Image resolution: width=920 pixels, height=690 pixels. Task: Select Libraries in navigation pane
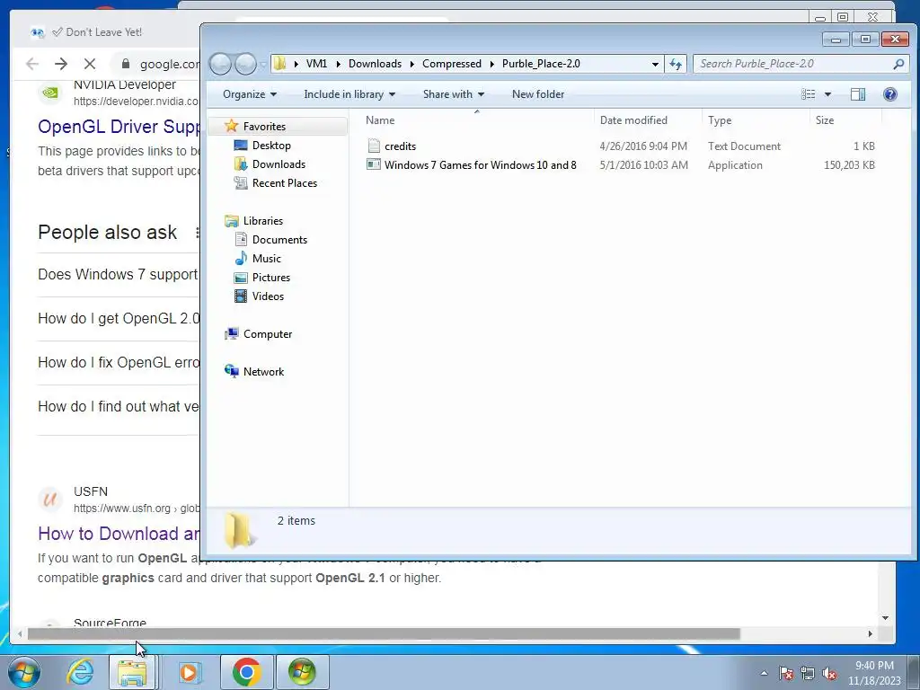click(x=263, y=221)
